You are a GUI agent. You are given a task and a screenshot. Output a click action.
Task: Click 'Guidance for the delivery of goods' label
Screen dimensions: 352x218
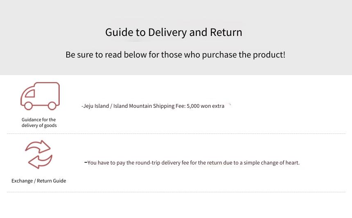pos(39,122)
